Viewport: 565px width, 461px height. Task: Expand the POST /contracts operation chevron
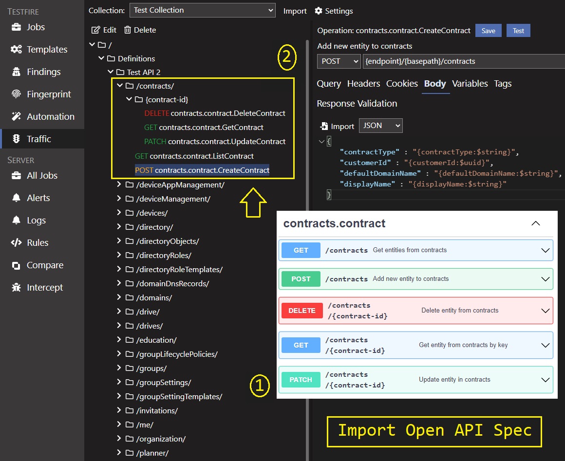tap(545, 279)
